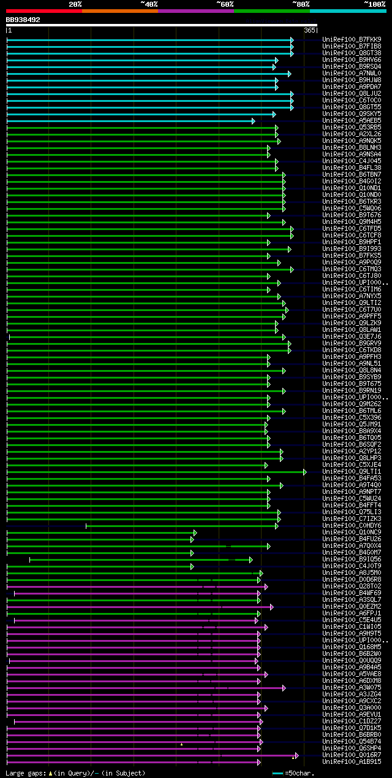Viewport: 392px width, 778px height.
Task: Click the UniRef100_A1B915 label
Action: 352,762
